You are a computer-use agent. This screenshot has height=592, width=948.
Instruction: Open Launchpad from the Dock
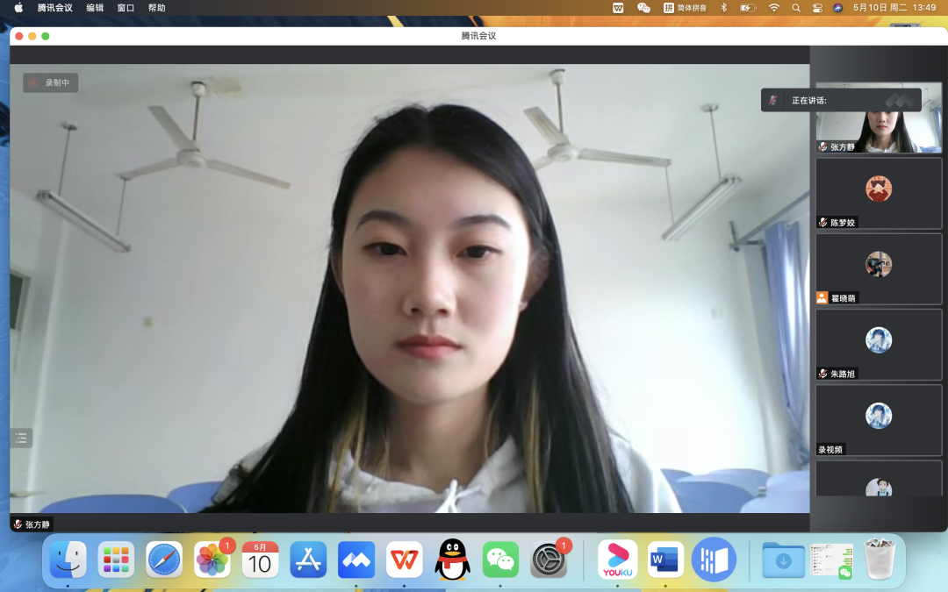click(x=116, y=560)
